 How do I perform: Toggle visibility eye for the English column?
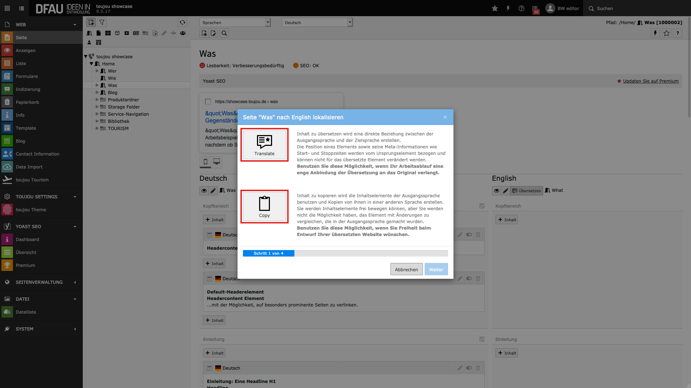click(x=497, y=191)
